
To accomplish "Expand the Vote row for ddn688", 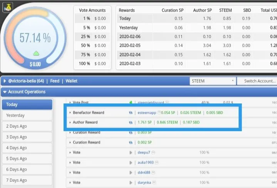I will (70, 173).
